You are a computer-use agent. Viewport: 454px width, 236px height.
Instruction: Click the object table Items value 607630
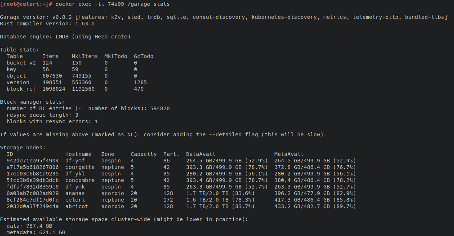pos(52,76)
